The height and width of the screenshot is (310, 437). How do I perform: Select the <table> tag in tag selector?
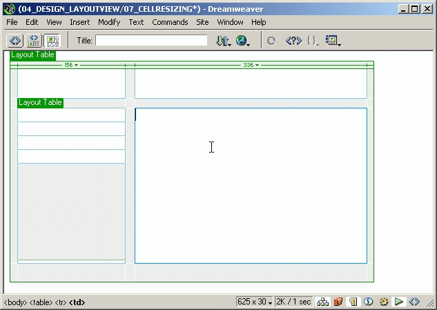(x=41, y=302)
